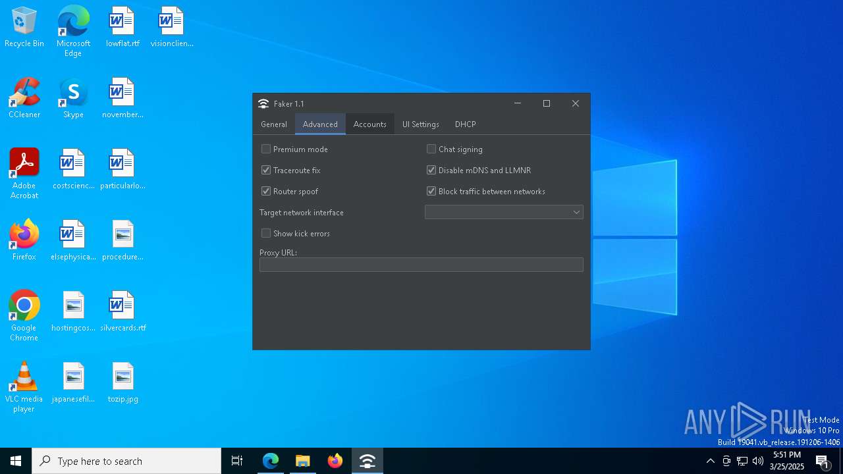Viewport: 843px width, 474px height.
Task: Select november document icon
Action: click(122, 99)
